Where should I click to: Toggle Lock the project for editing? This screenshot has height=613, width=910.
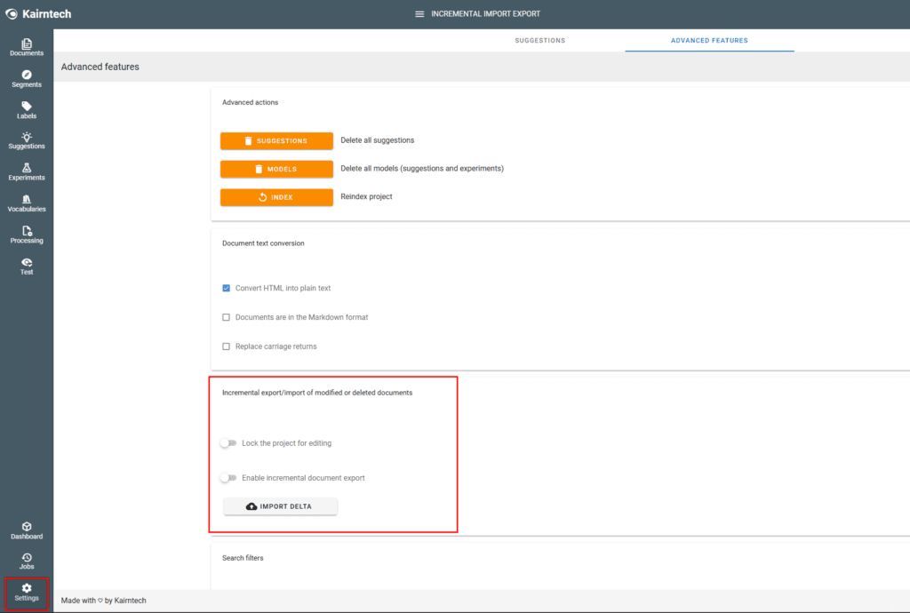pyautogui.click(x=228, y=443)
